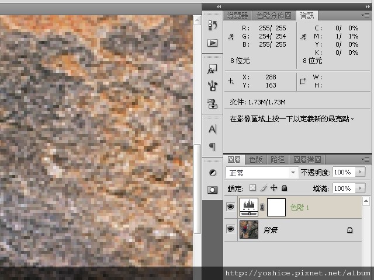374x280 pixels.
Task: Switch to the 色版 tab
Action: click(x=256, y=159)
